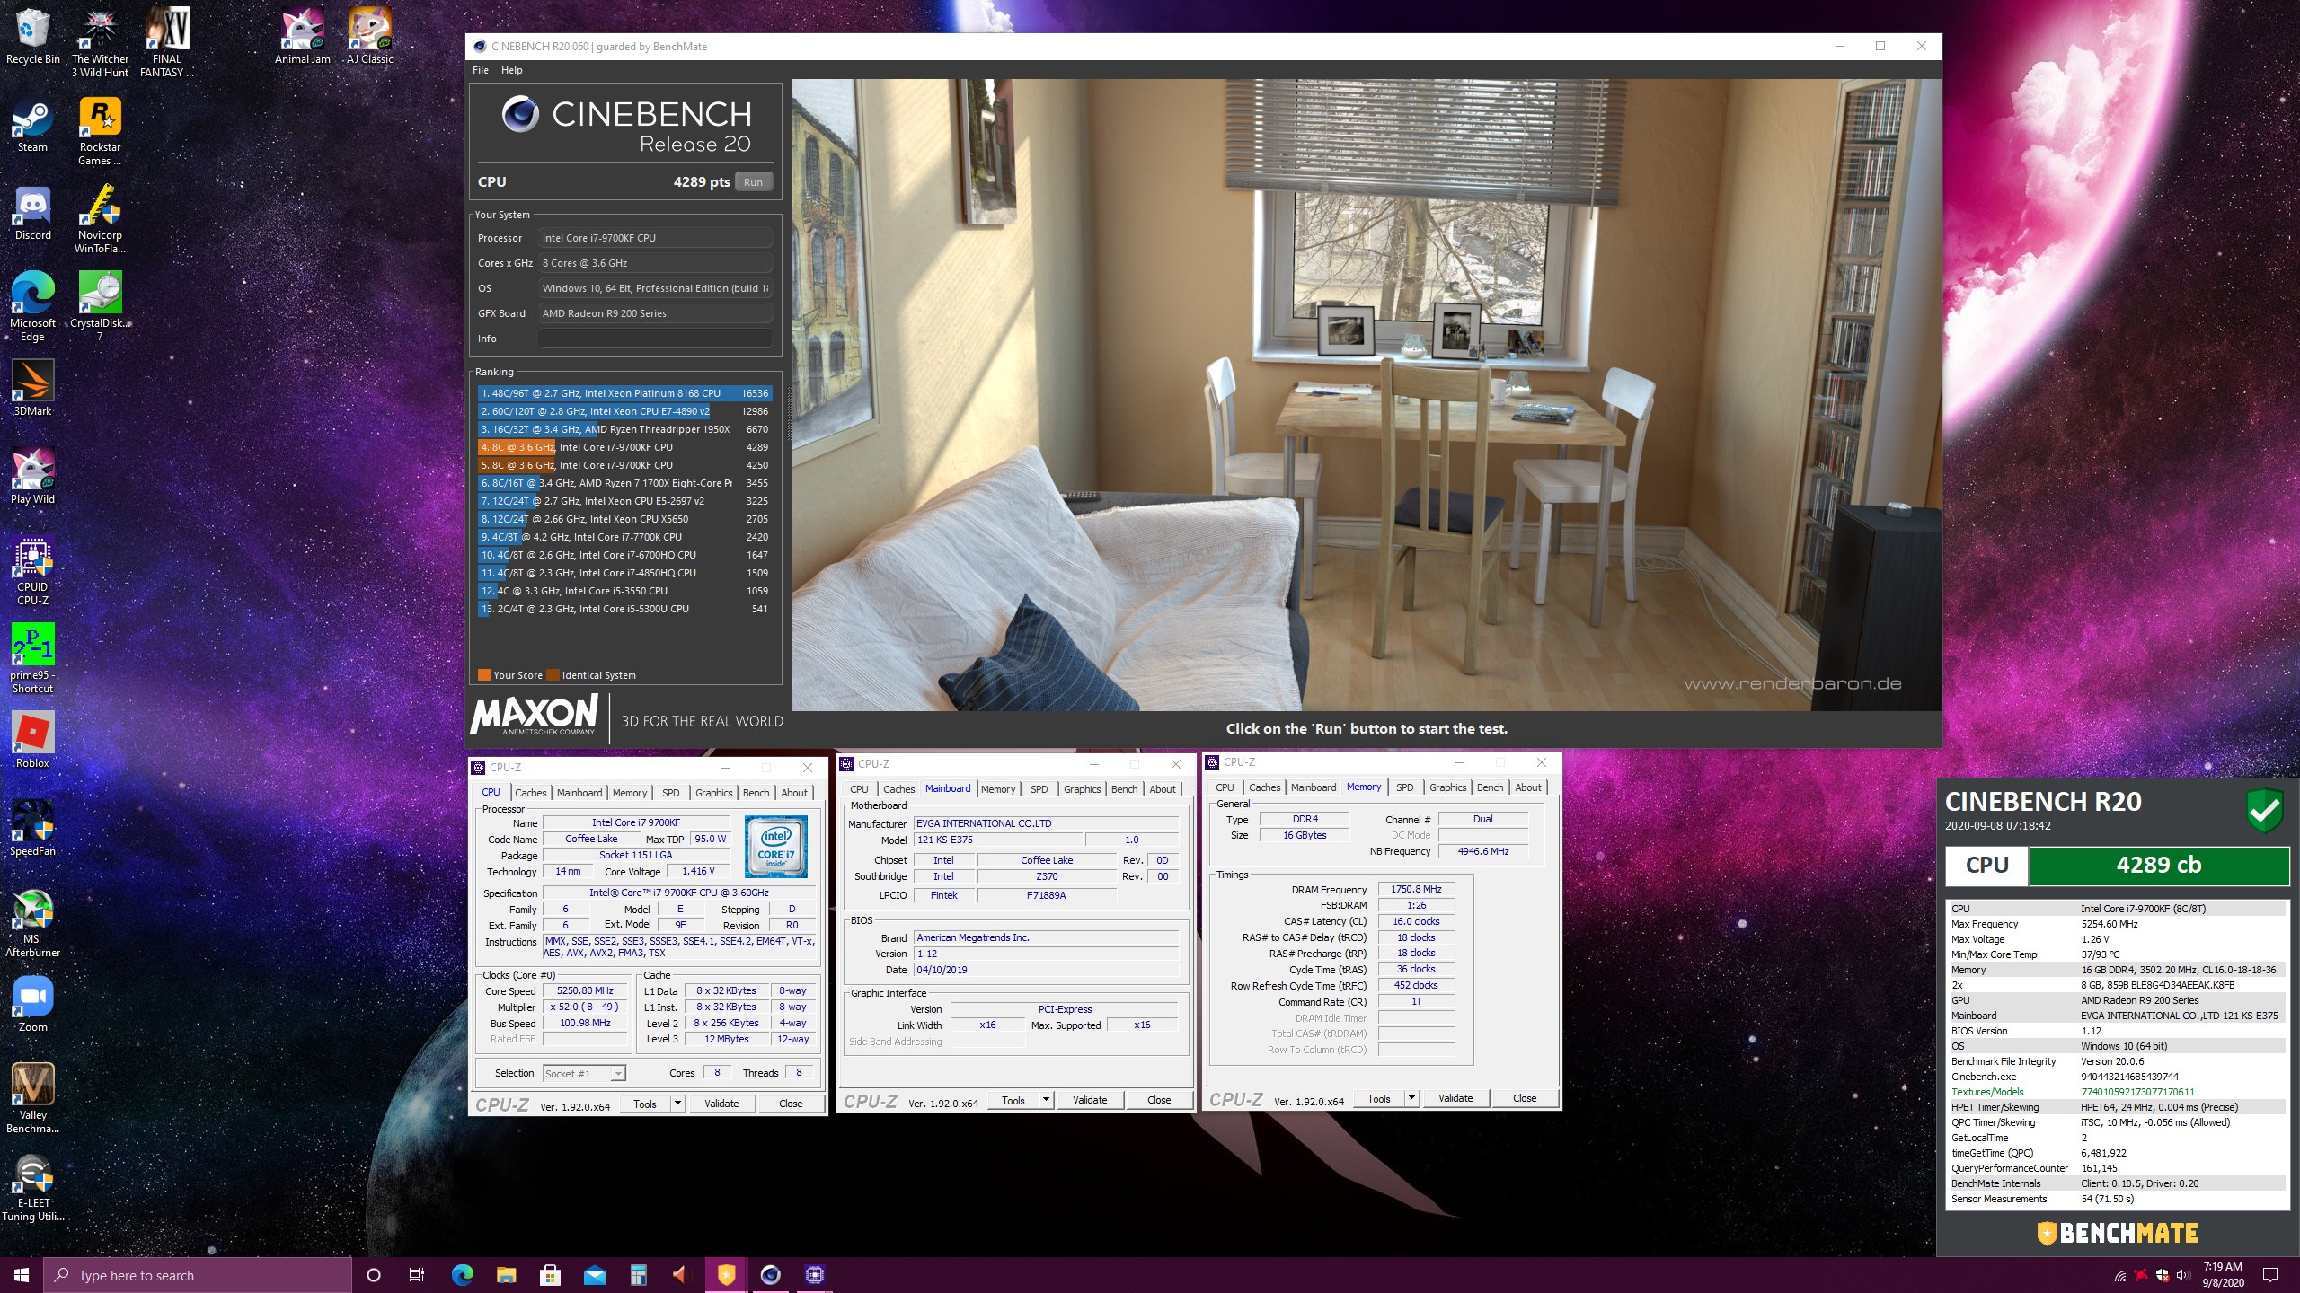The height and width of the screenshot is (1293, 2300).
Task: Open the Discord desktop icon
Action: pos(32,214)
